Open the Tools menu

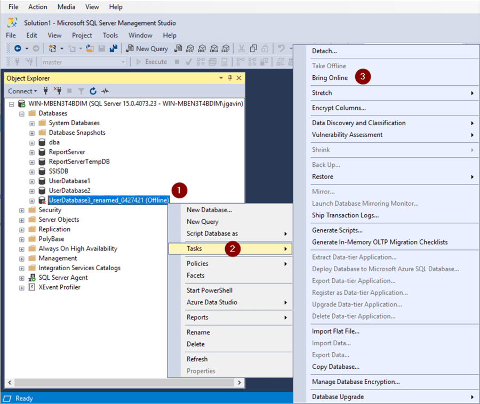pos(110,35)
